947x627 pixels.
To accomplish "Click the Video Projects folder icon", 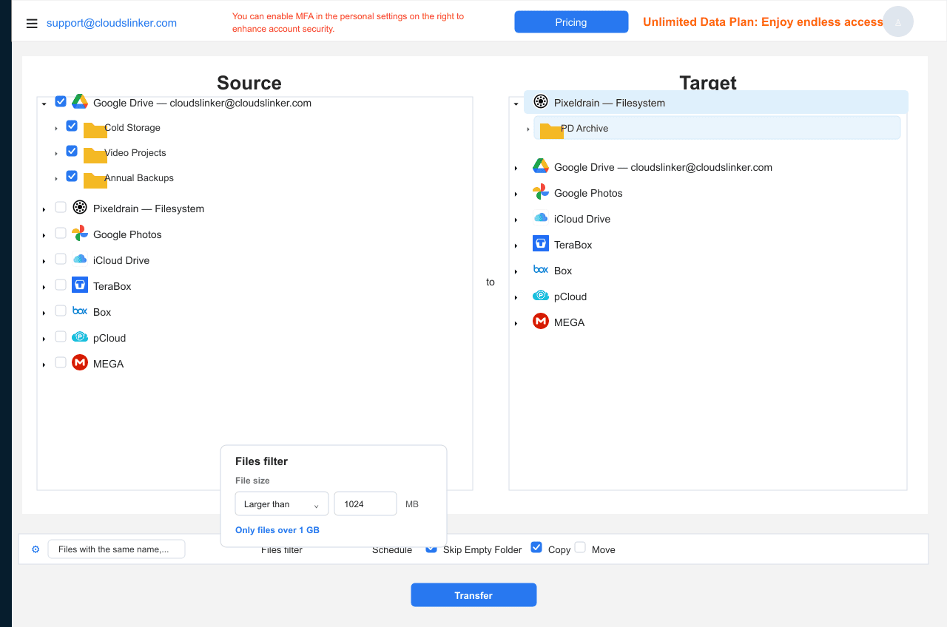I will 95,155.
